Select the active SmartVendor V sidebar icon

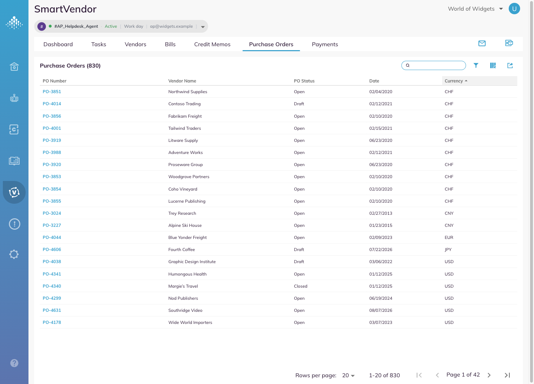(14, 192)
